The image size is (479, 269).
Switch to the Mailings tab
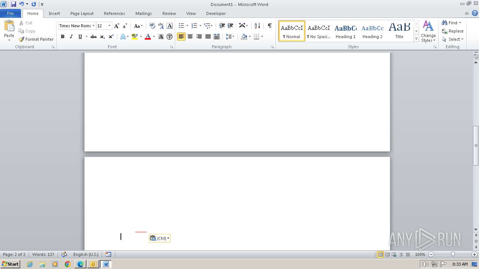[144, 13]
